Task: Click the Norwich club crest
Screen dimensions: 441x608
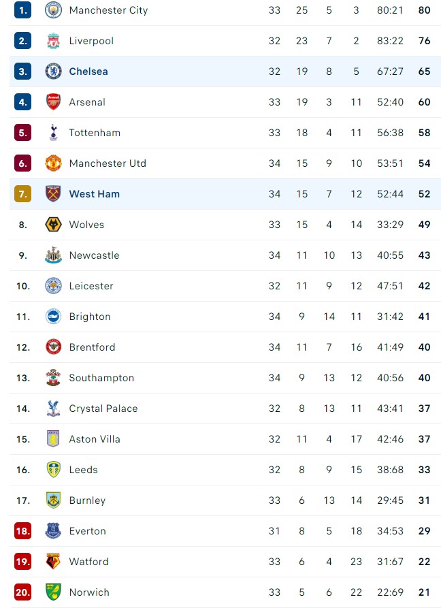Action: [x=54, y=592]
